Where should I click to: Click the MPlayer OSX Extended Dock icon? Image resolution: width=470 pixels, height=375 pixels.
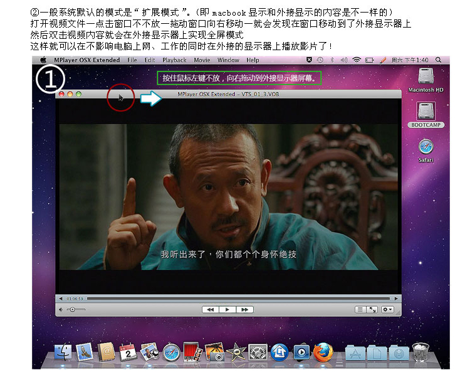click(x=301, y=352)
